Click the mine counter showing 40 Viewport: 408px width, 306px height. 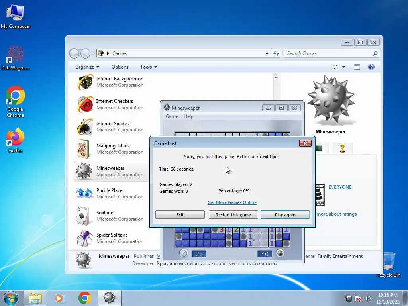click(265, 254)
